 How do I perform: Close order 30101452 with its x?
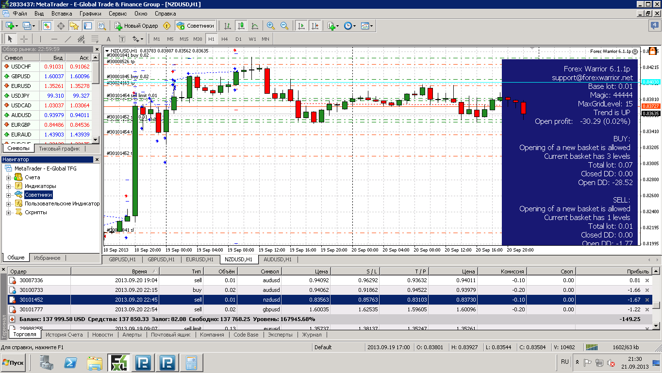(647, 300)
